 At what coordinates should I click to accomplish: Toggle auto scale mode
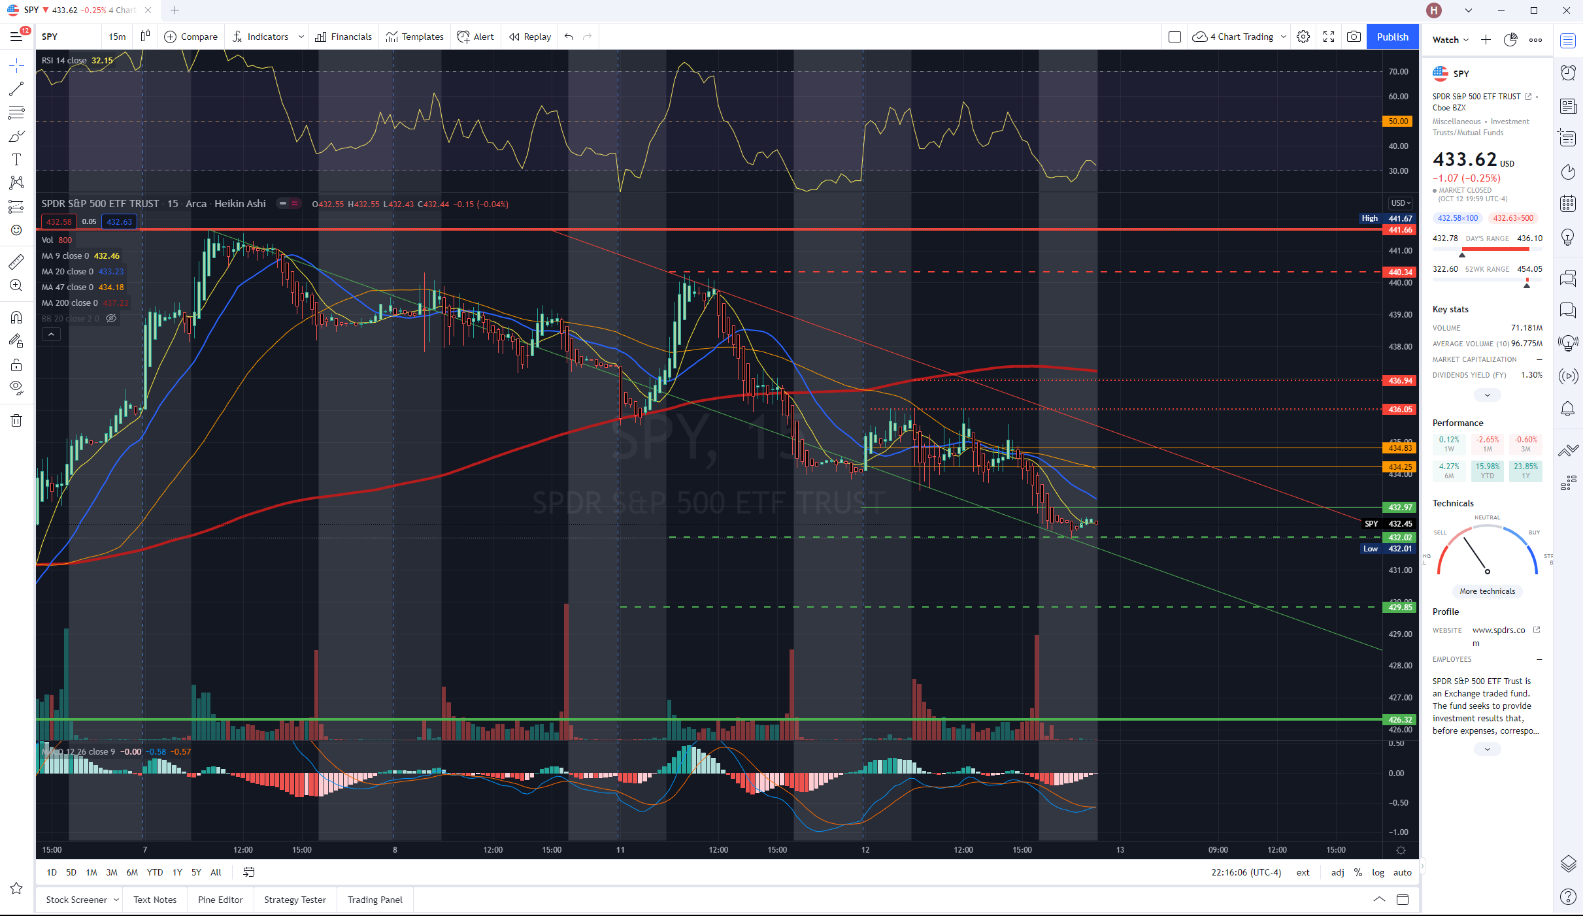(1402, 872)
